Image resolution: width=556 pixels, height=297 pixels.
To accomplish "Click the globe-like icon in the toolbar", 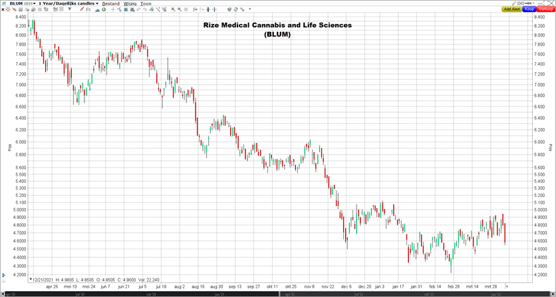I will [229, 9].
